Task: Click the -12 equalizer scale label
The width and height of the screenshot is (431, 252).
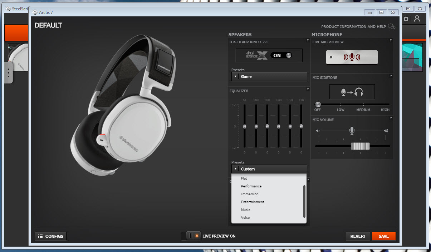Action: (233, 148)
